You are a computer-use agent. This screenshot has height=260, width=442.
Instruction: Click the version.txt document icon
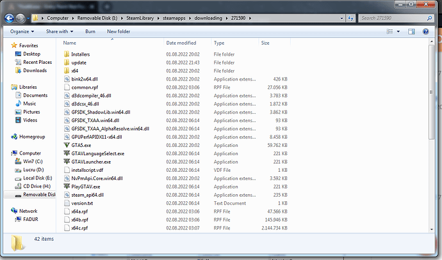(67, 203)
